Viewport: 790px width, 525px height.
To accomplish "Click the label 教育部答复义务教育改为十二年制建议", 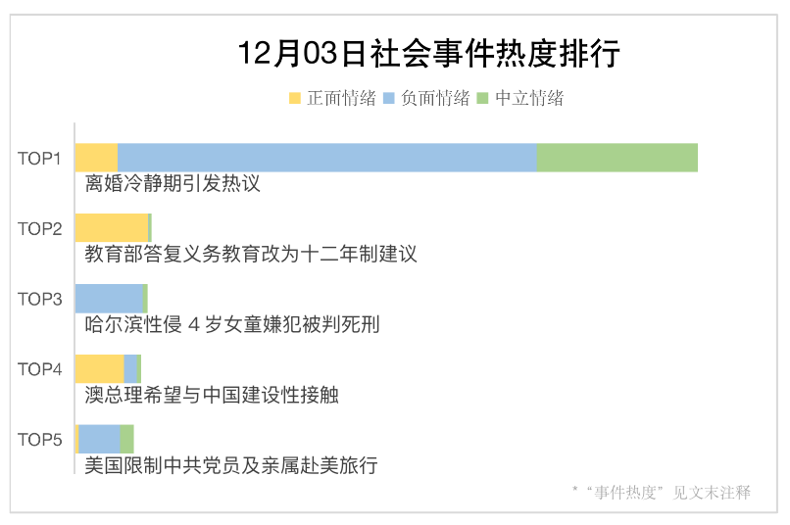I will click(x=251, y=254).
